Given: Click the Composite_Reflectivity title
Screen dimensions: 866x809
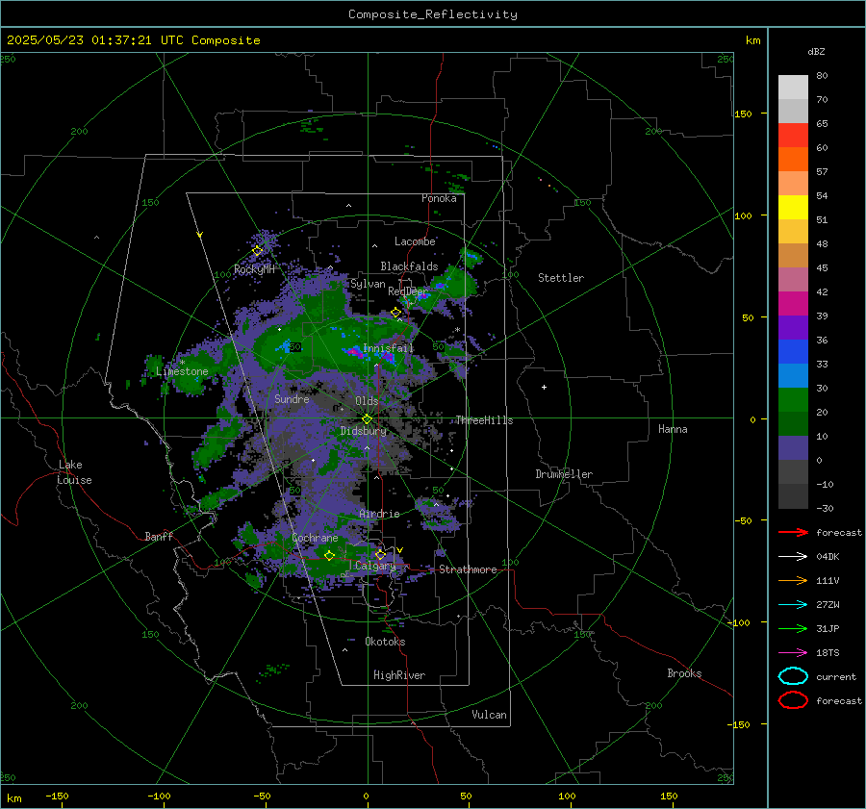Looking at the screenshot, I should click(x=433, y=14).
